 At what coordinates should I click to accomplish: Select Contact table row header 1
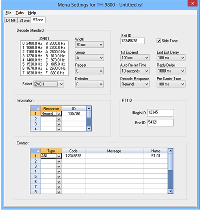(x=35, y=156)
